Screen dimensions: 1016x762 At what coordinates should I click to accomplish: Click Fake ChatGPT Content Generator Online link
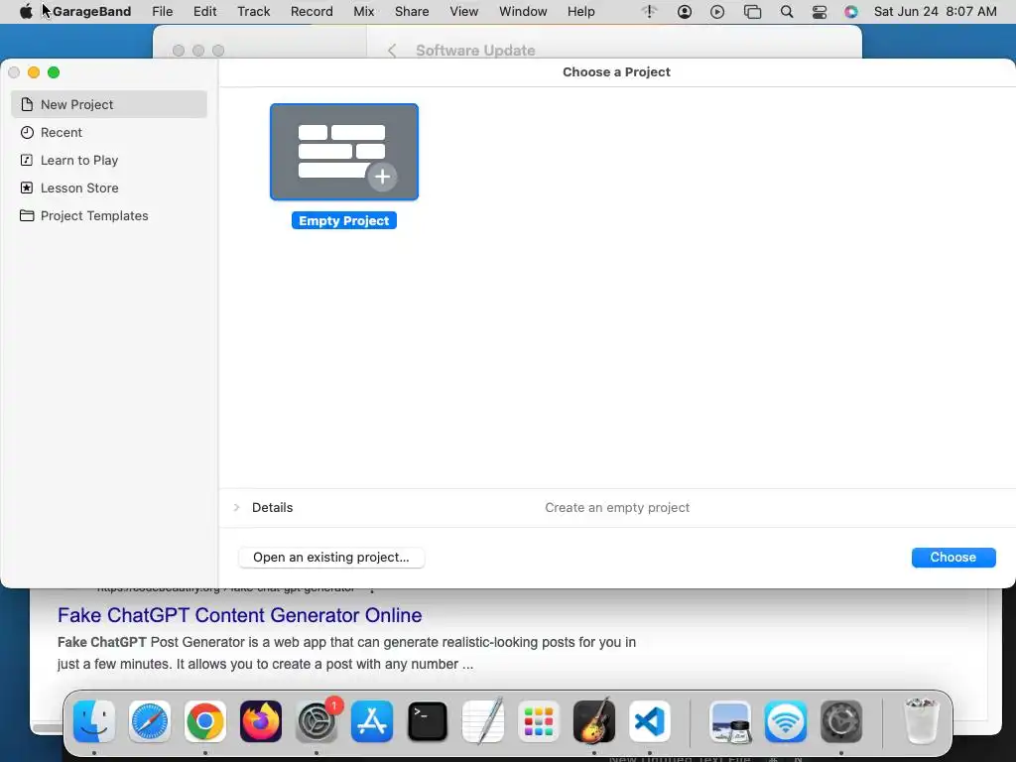[x=240, y=615]
